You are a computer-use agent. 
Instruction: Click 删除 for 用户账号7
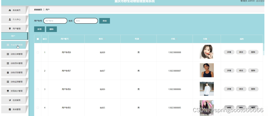253,71
